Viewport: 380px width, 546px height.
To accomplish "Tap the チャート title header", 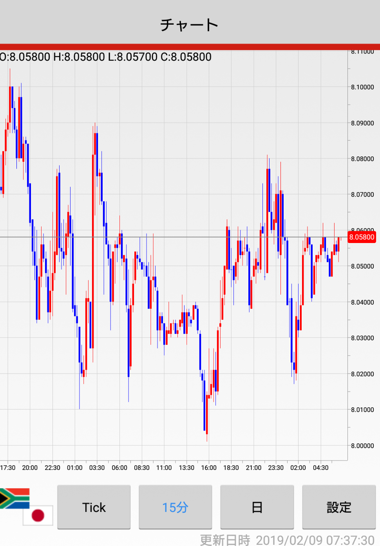I will [190, 25].
